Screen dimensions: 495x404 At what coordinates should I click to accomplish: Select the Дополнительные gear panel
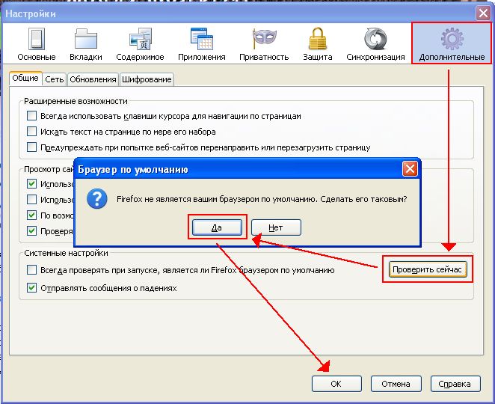pyautogui.click(x=452, y=43)
